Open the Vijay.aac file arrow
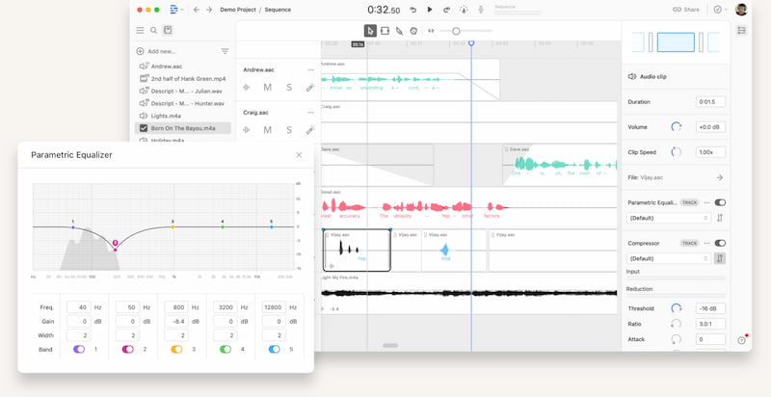This screenshot has height=397, width=771. [719, 177]
